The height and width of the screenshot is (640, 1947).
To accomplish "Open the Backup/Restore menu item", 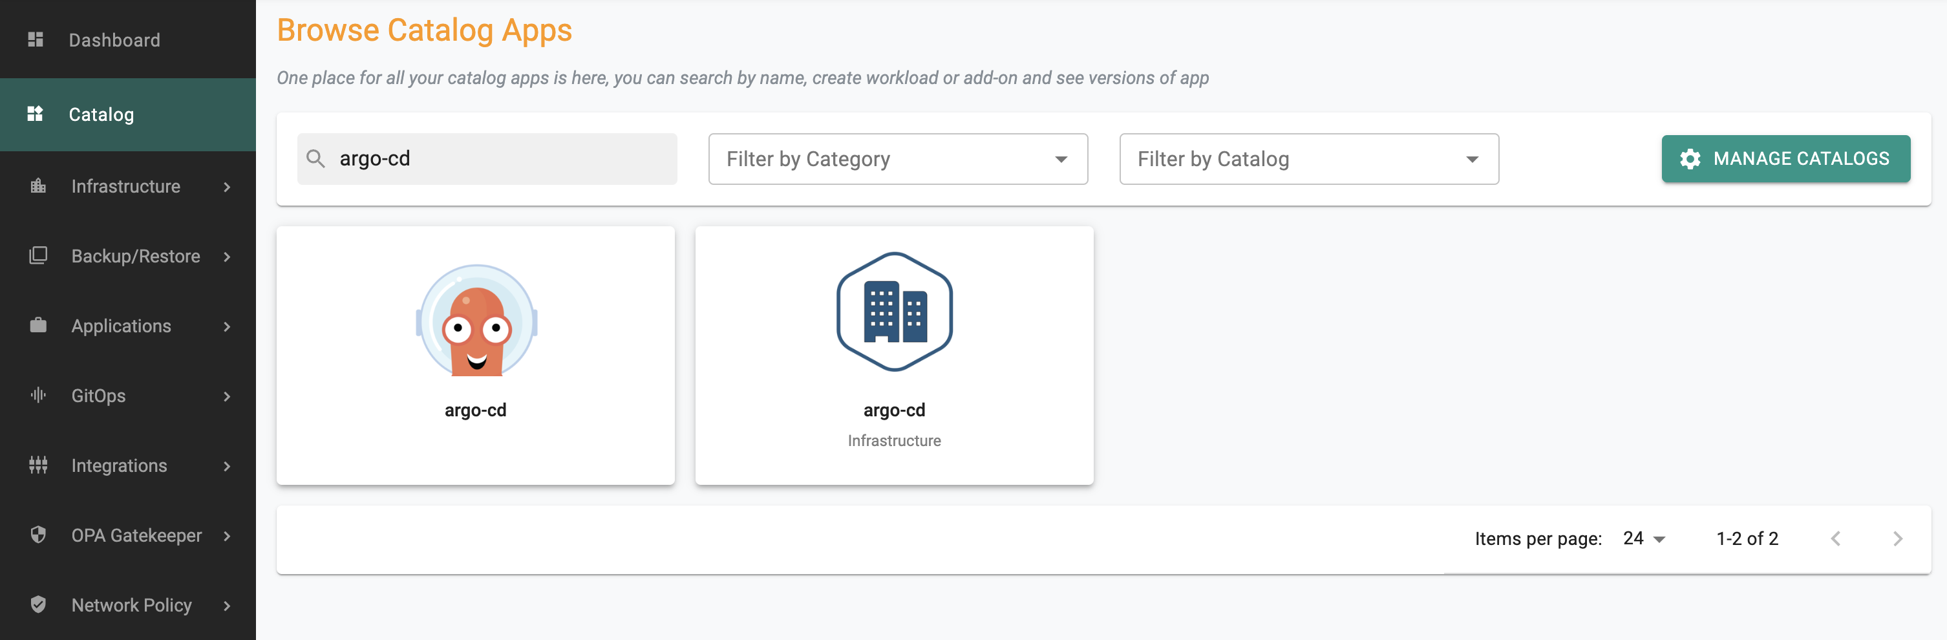I will click(128, 256).
